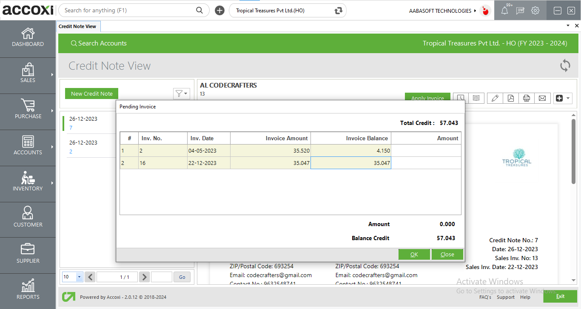
Task: Export the credit note as PDF
Action: coord(511,98)
